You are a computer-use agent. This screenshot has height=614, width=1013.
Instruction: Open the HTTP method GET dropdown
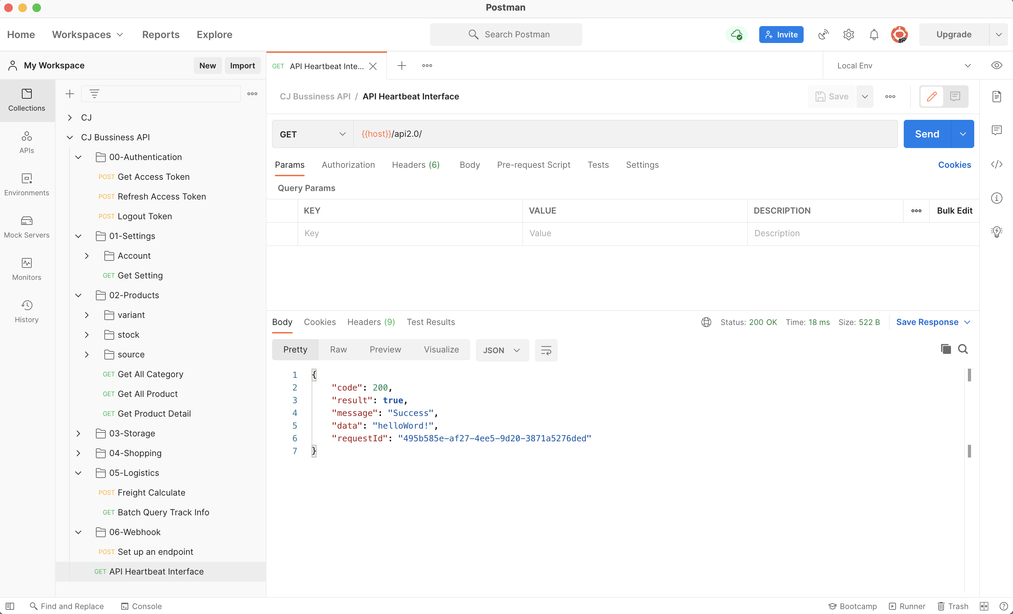[x=312, y=134]
